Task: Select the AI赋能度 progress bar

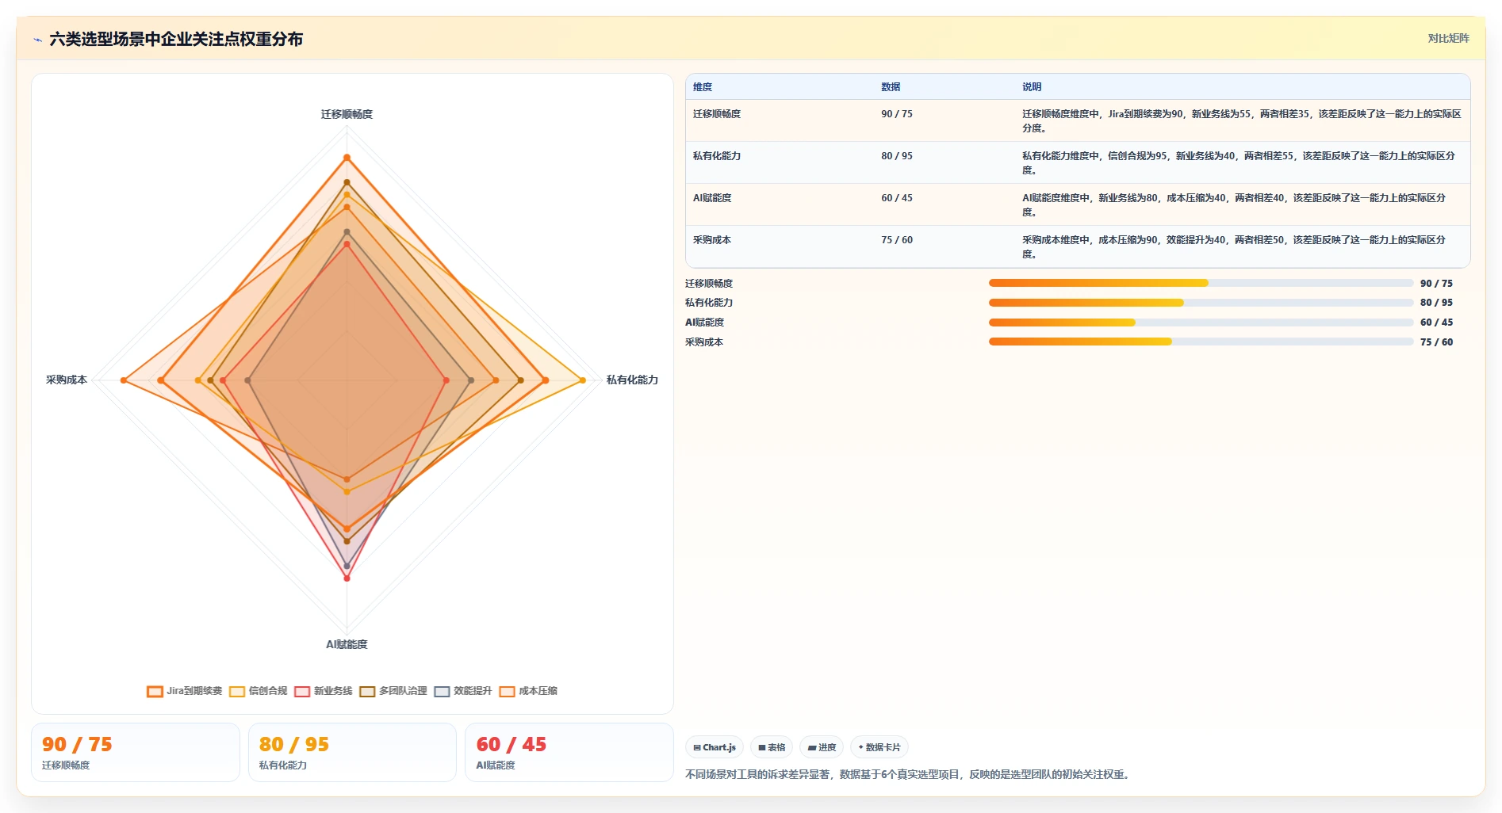Action: pyautogui.click(x=1201, y=323)
